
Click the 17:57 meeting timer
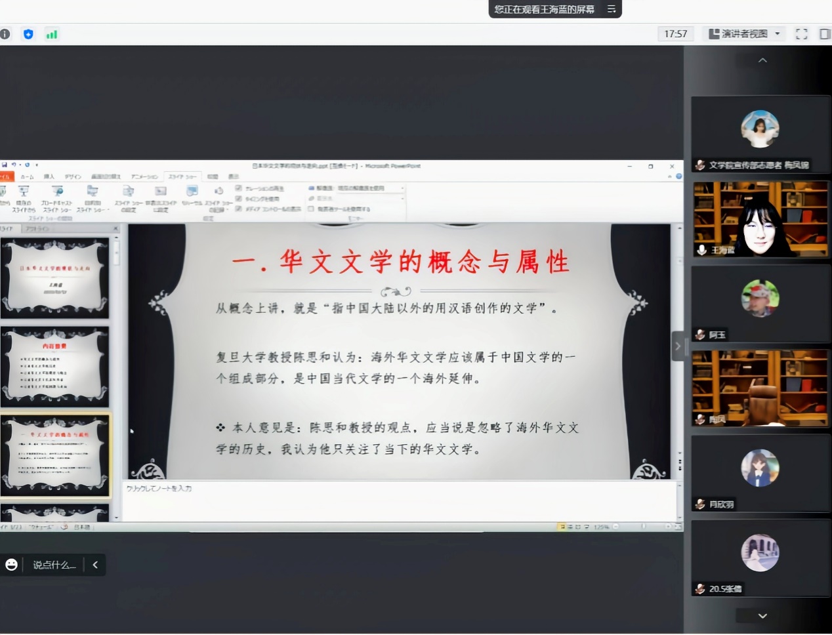pyautogui.click(x=675, y=34)
